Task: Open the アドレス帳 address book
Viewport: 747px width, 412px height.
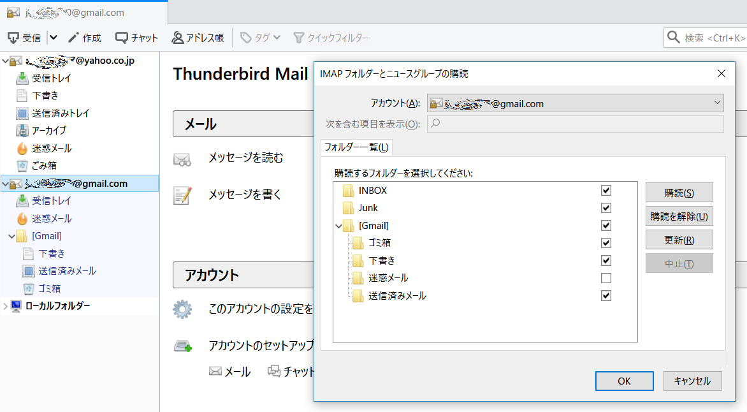Action: pos(198,38)
